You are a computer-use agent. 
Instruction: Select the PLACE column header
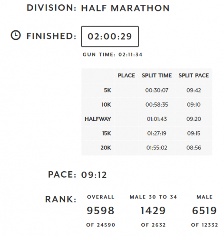click(x=127, y=75)
